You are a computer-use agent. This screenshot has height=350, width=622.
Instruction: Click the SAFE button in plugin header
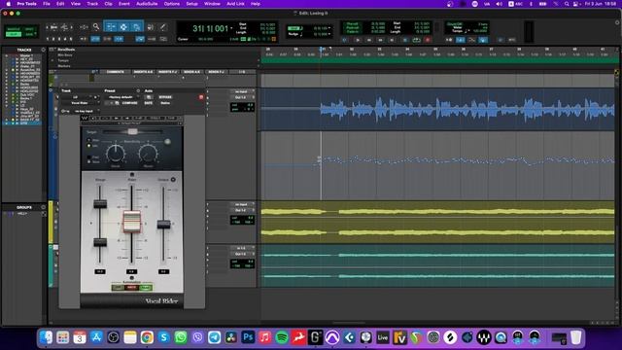tap(149, 103)
